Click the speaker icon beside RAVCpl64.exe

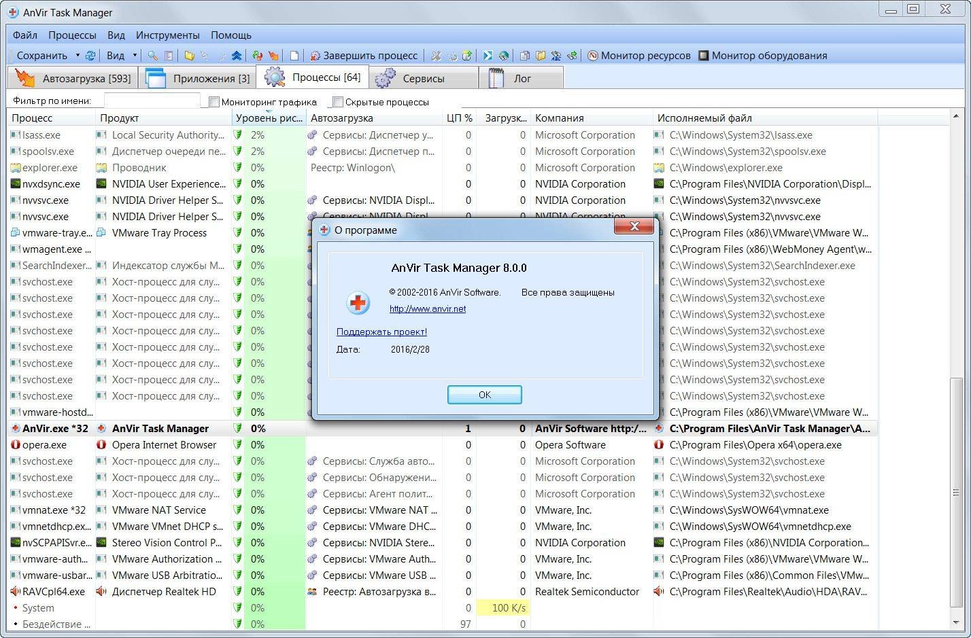pyautogui.click(x=15, y=592)
